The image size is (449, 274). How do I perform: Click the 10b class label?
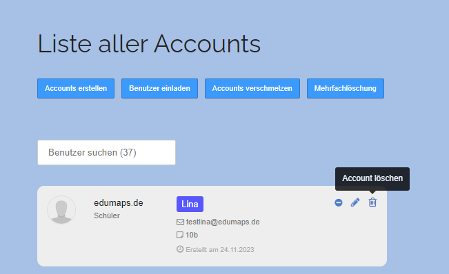(x=192, y=235)
